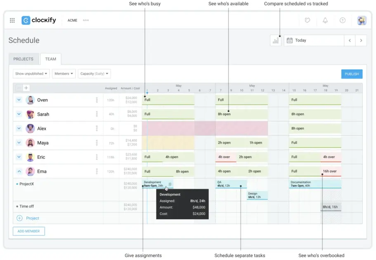This screenshot has height=260, width=376.
Task: Click Maya's avatar picture
Action: coord(30,143)
